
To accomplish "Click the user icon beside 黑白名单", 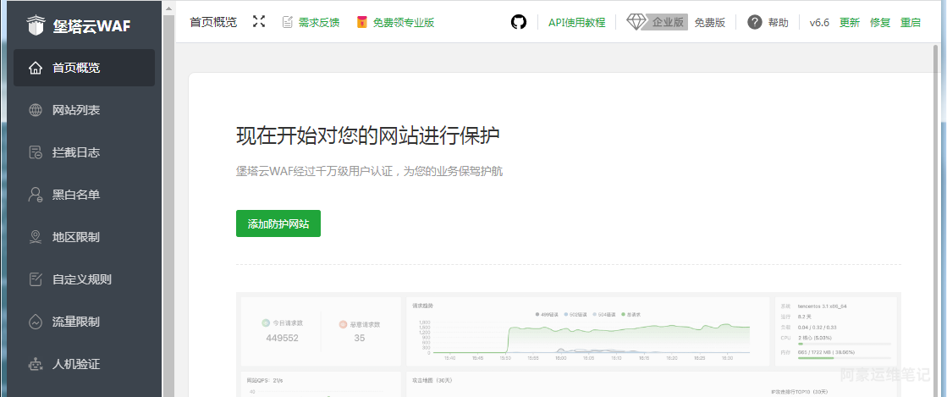I will 36,195.
